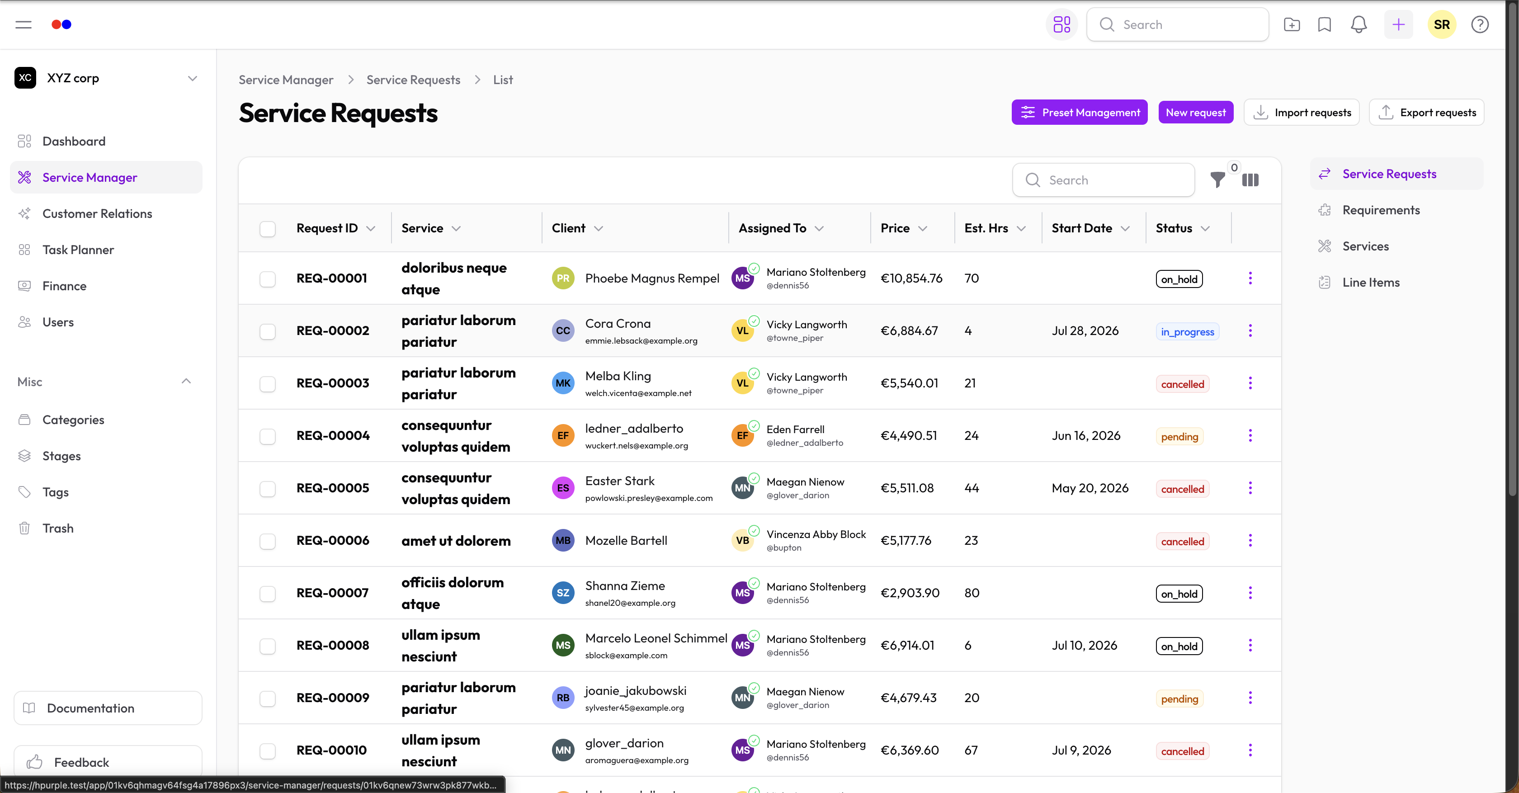Tick the select-all checkbox in header
This screenshot has height=793, width=1519.
coord(268,229)
